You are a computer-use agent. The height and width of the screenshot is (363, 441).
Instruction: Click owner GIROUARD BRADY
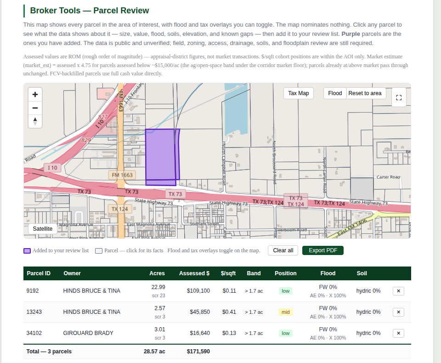click(x=88, y=333)
